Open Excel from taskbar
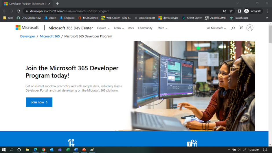This screenshot has width=272, height=153. pos(68,150)
